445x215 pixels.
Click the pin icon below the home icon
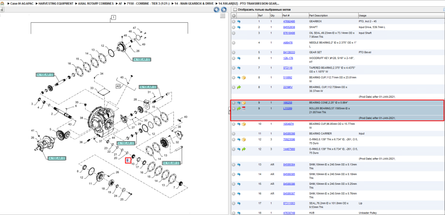point(2,9)
